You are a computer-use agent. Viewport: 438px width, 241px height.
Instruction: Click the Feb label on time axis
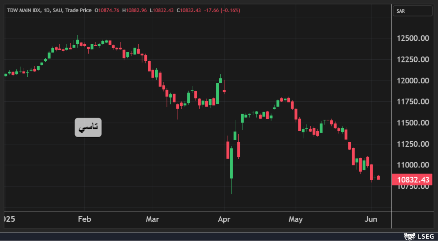point(84,219)
